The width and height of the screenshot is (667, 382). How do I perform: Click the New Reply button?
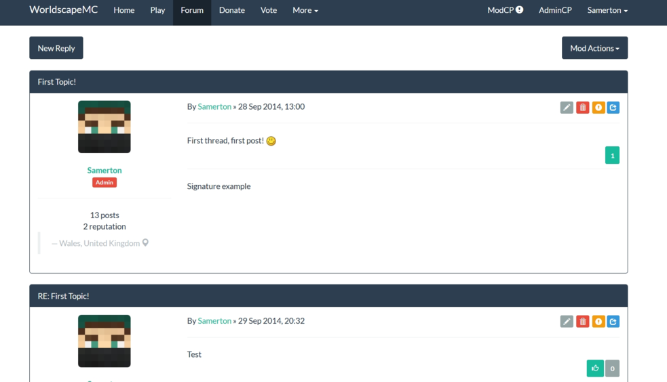56,48
